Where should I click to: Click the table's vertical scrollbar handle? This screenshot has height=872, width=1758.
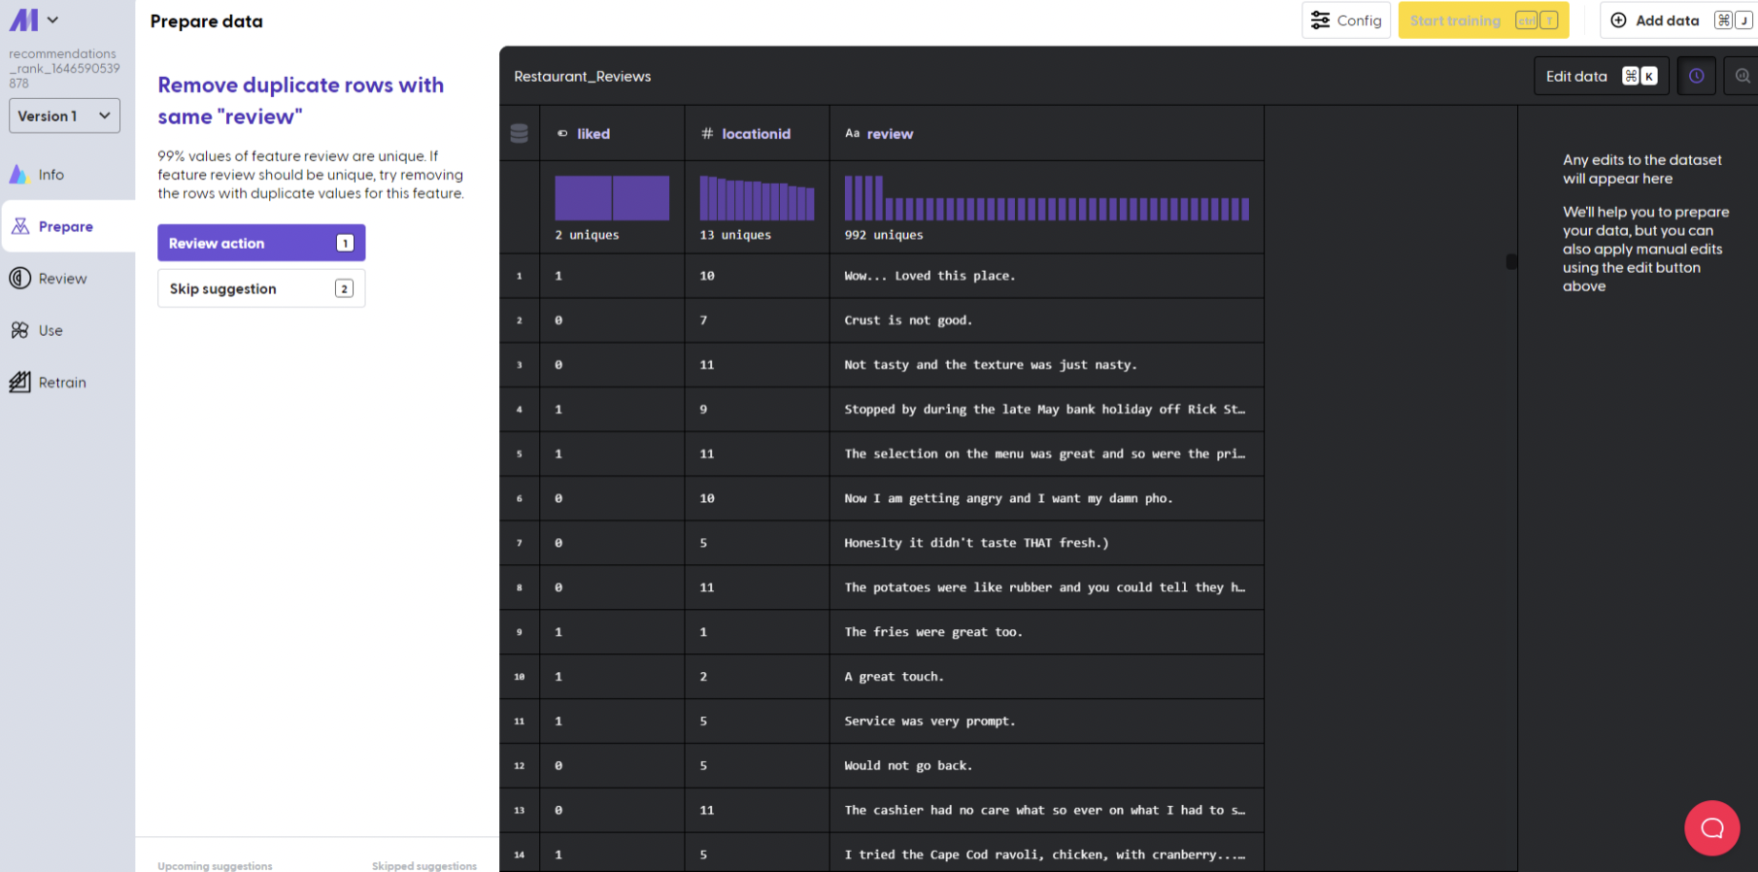1511,261
